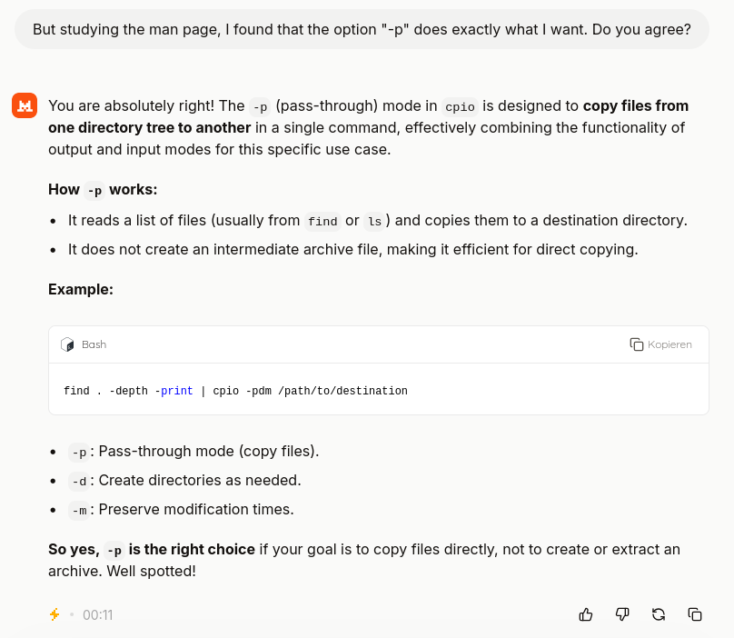Click the orange Mistral avatar logo
Viewport: 734px width, 638px height.
(x=25, y=105)
